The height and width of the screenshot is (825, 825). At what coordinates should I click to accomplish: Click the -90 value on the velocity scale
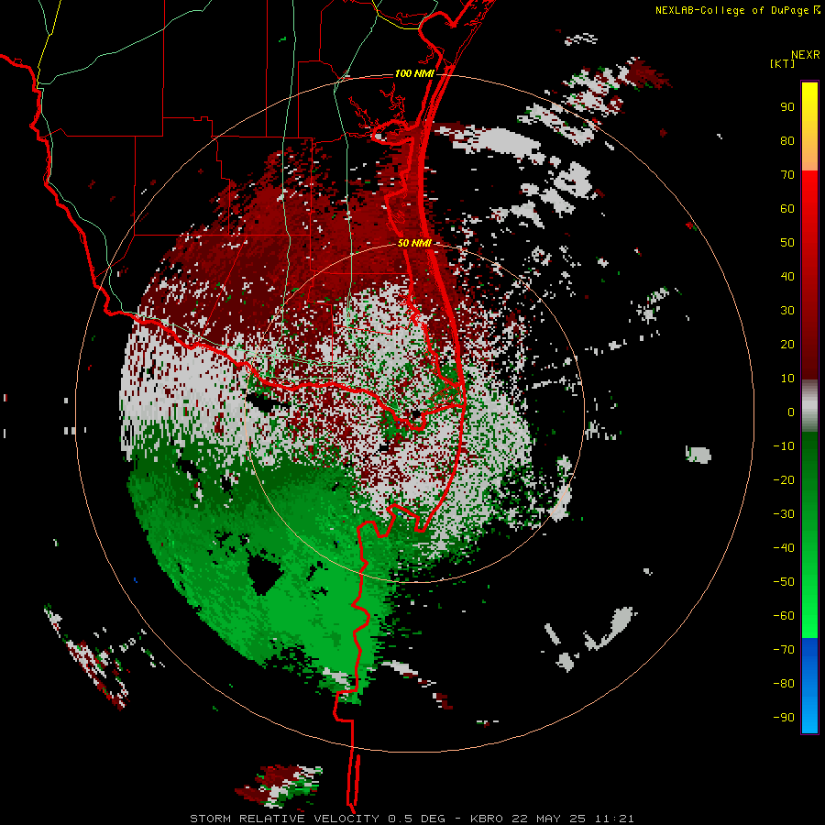pos(784,718)
